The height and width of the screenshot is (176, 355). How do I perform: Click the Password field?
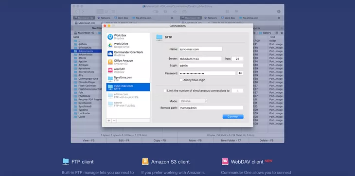[x=207, y=73]
